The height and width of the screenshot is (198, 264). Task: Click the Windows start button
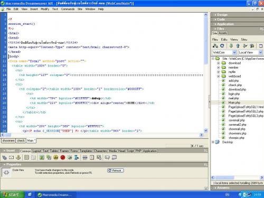pyautogui.click(x=12, y=195)
